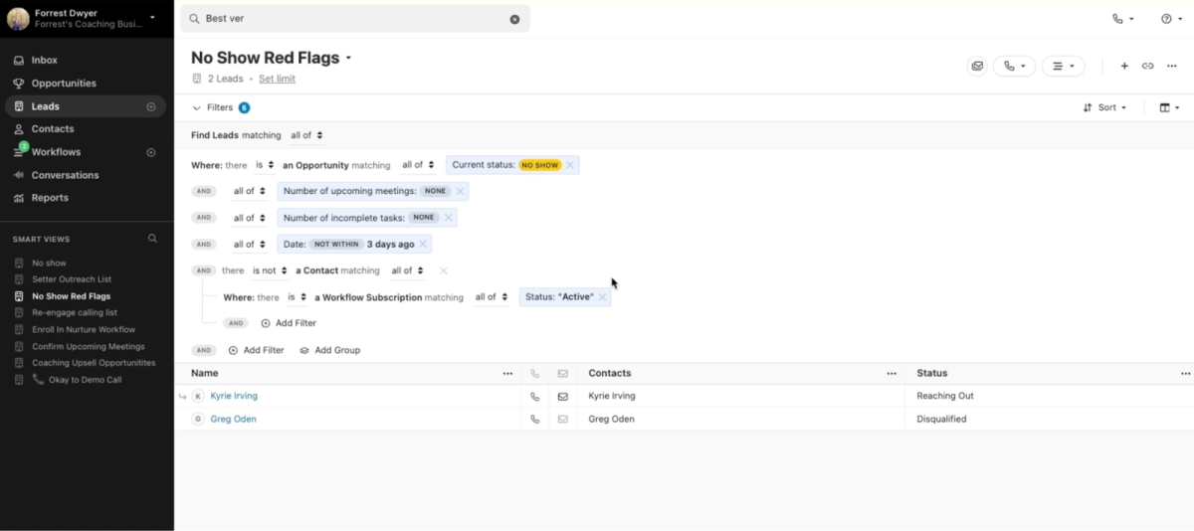Open the Status column options ellipsis
Screen dimensions: 1194x531
[1185, 374]
